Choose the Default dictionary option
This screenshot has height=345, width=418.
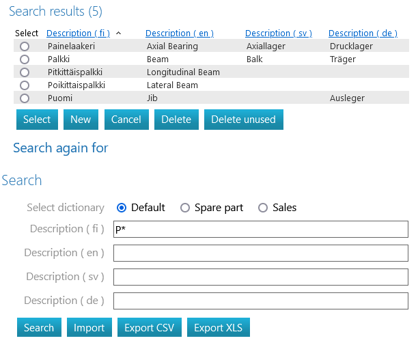click(122, 208)
